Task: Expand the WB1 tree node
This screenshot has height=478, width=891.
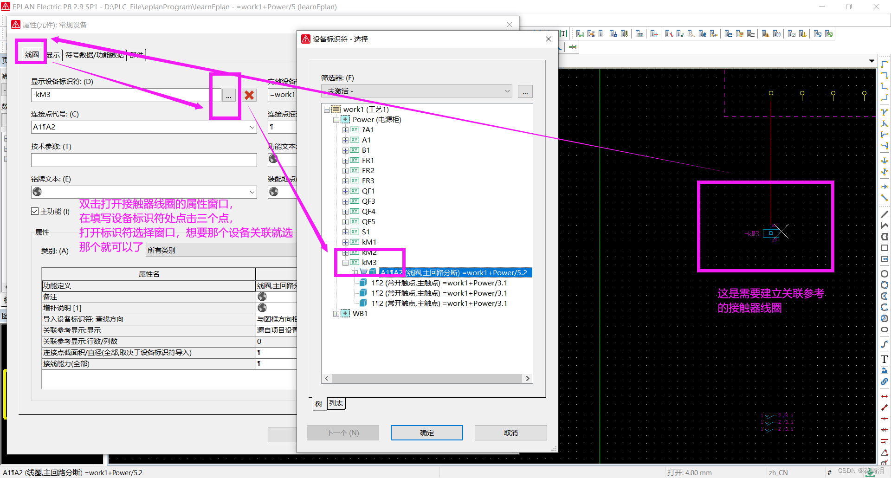Action: point(336,314)
